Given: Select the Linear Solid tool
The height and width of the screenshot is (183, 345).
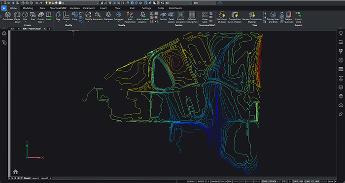Looking at the screenshot, I should coord(205,17).
